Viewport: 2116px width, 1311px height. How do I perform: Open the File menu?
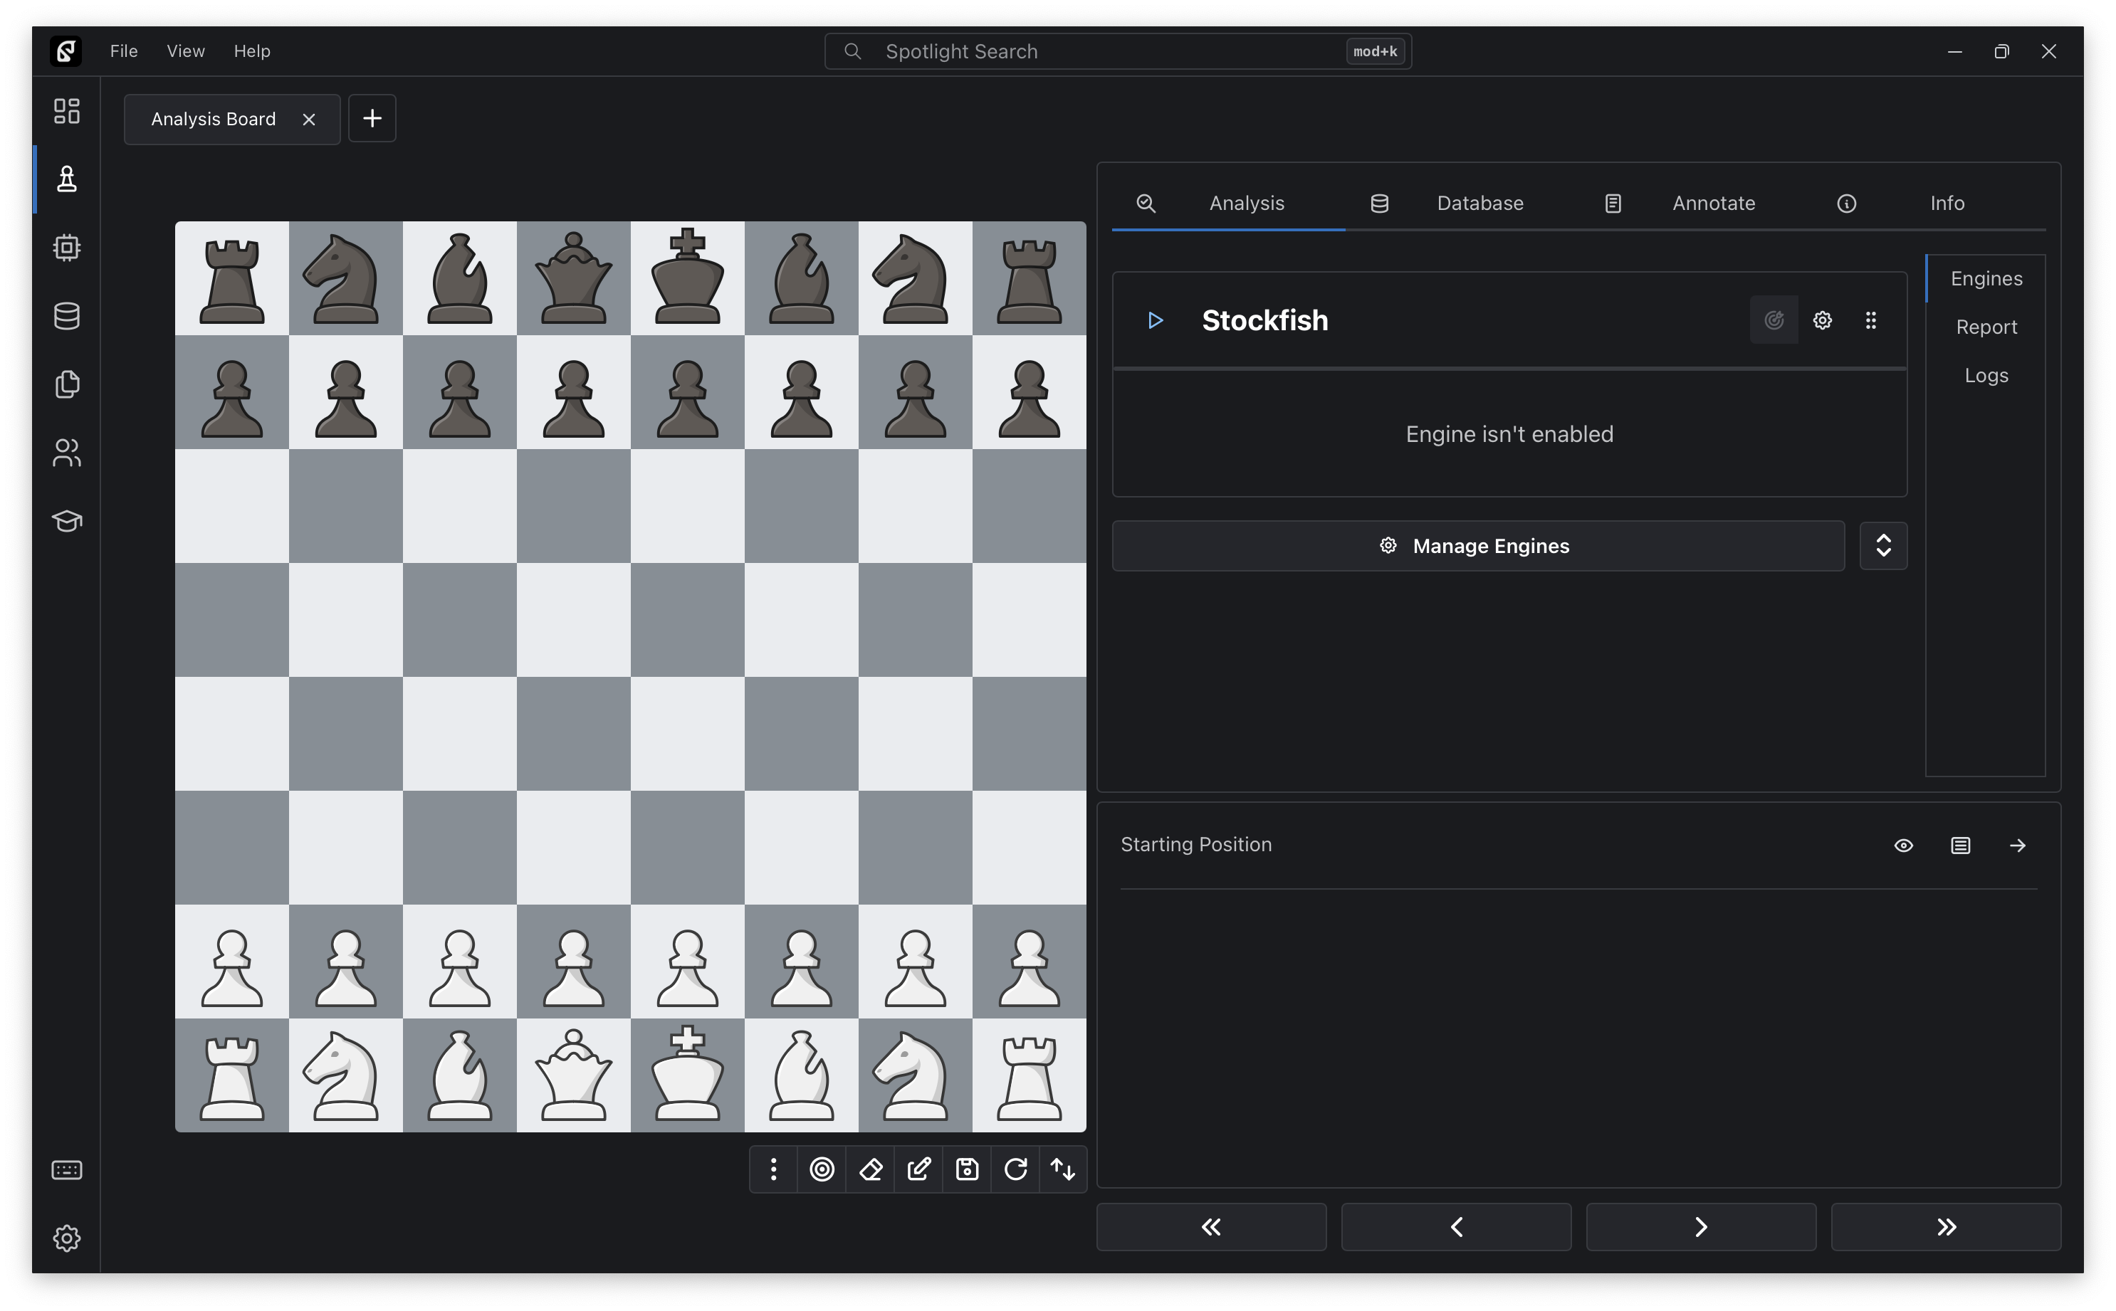(x=124, y=51)
